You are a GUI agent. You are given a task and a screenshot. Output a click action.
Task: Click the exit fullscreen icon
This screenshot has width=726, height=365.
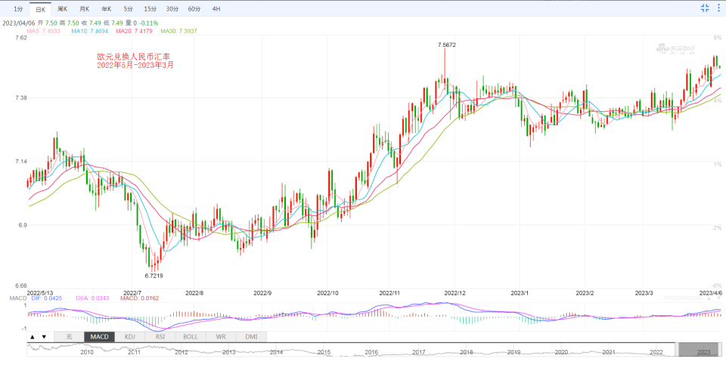tap(705, 8)
